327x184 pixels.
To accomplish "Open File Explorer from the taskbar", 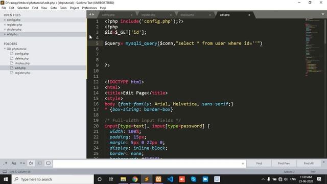I will click(123, 179).
